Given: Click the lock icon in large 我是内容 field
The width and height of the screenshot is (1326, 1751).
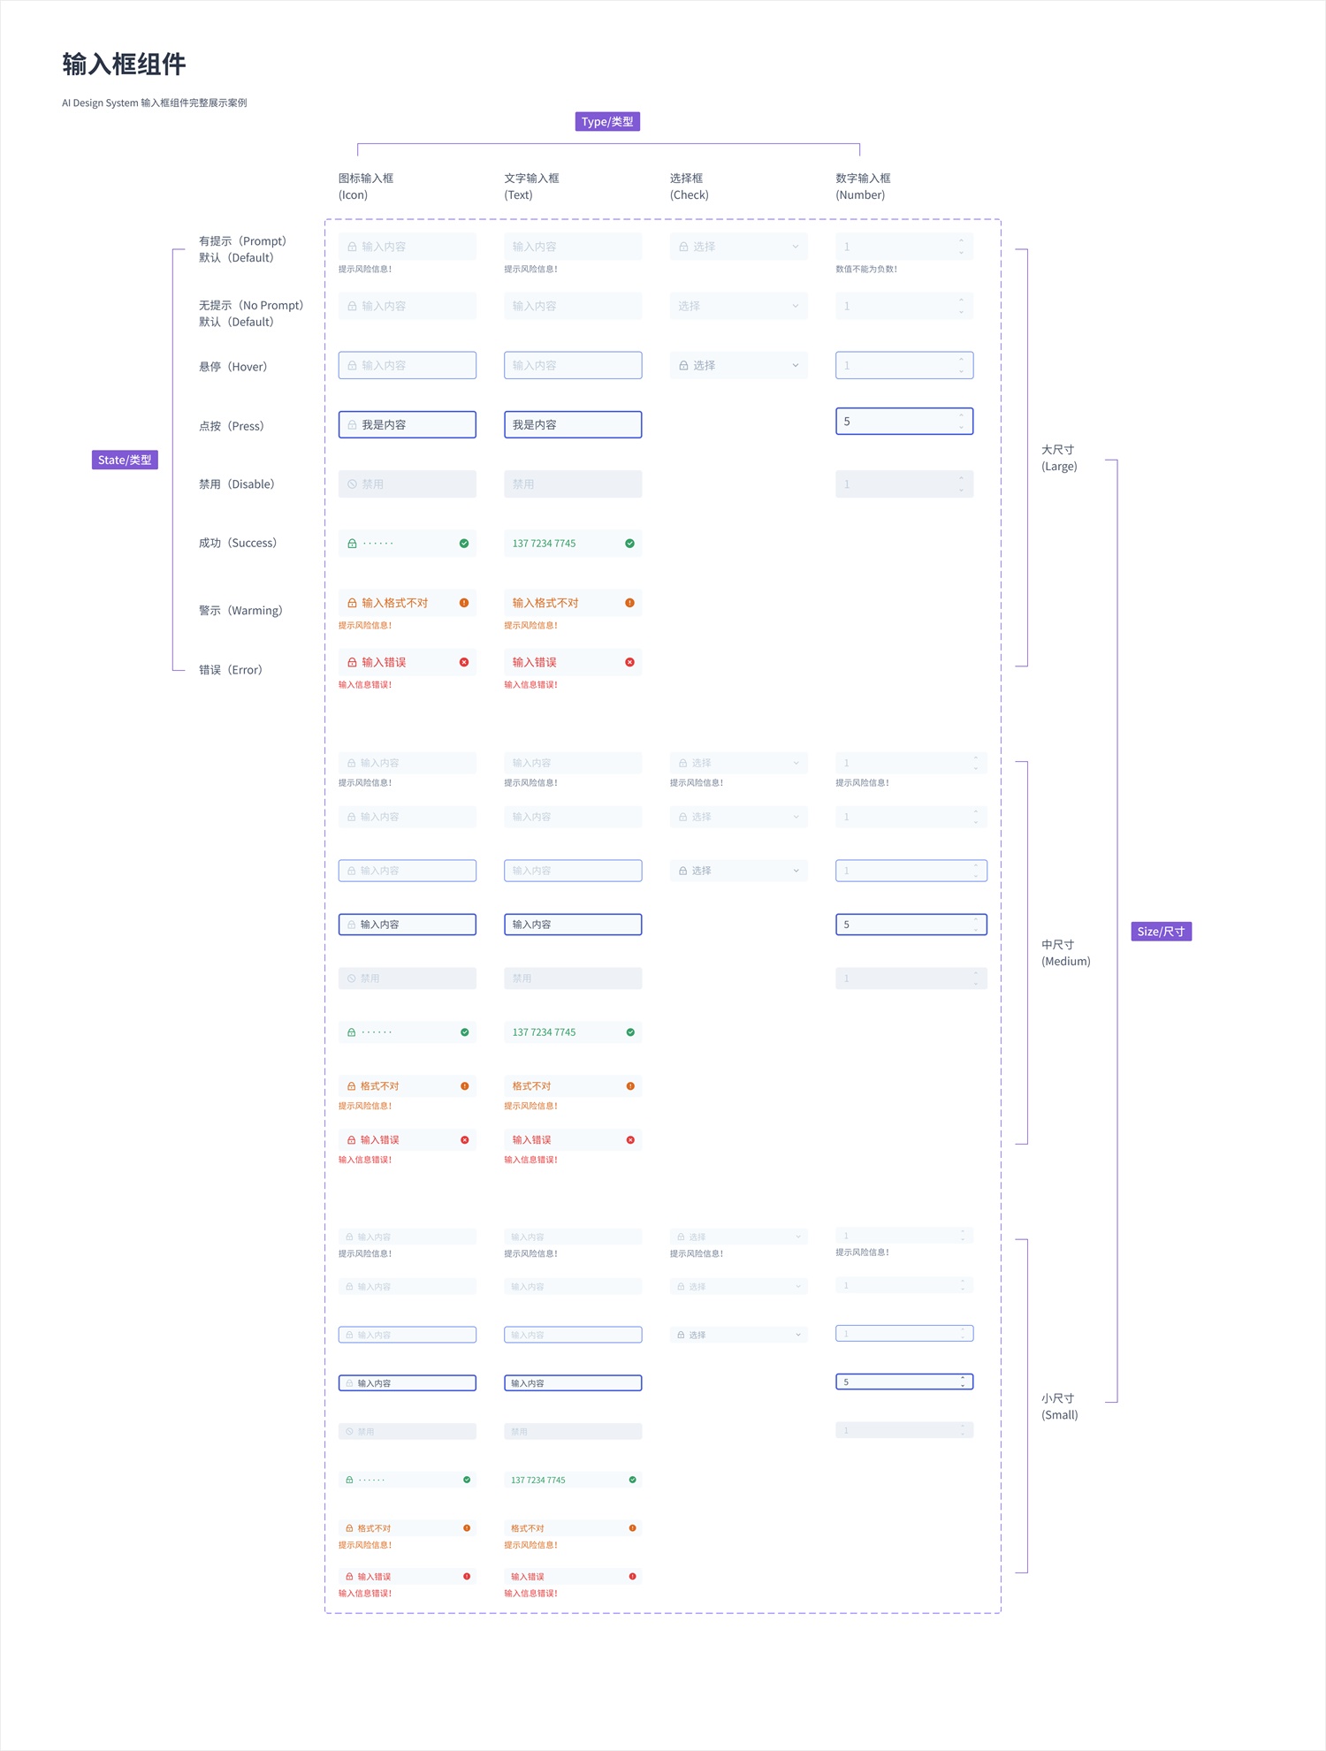Looking at the screenshot, I should coord(352,425).
